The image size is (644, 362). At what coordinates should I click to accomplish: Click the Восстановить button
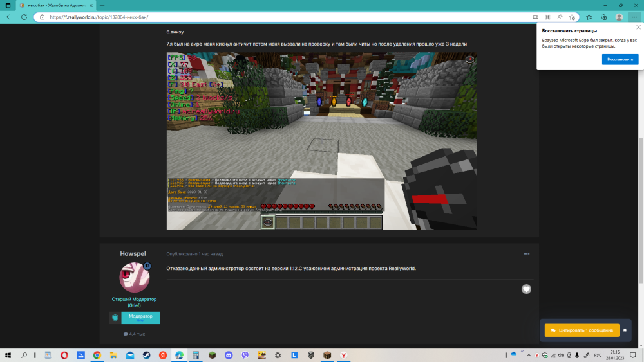[x=620, y=59]
